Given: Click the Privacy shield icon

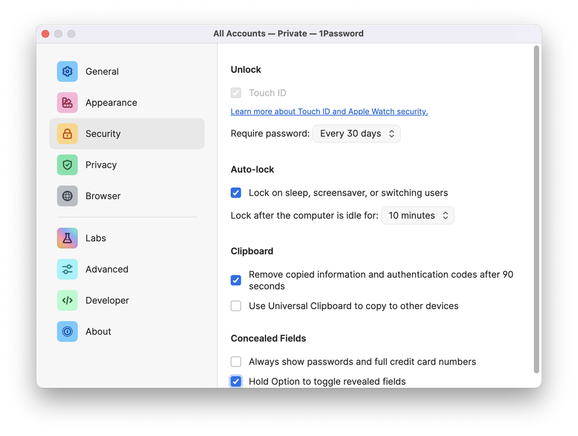Looking at the screenshot, I should [x=67, y=165].
